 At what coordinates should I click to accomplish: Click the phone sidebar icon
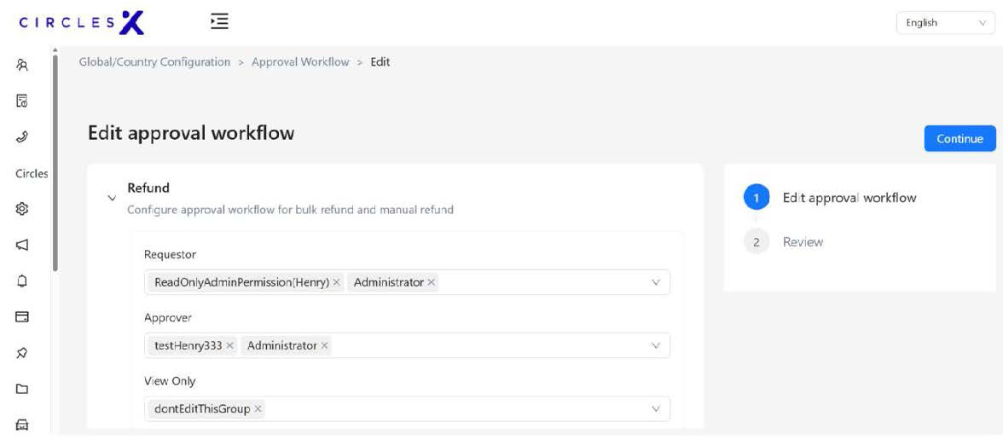(23, 137)
